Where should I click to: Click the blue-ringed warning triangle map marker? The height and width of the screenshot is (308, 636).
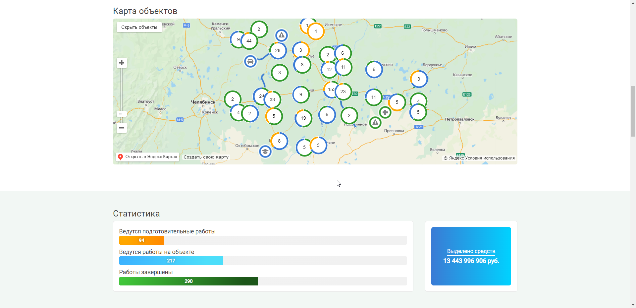point(282,35)
